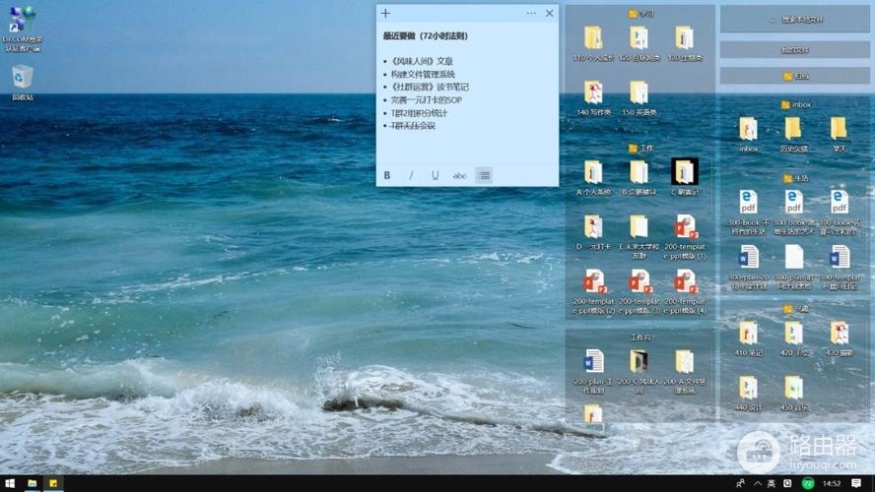This screenshot has width=875, height=492.
Task: Show hidden tray icons chevron
Action: click(x=758, y=483)
